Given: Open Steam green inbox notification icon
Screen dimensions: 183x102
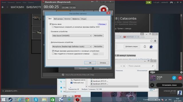Looking at the screenshot, I should coord(148,2).
